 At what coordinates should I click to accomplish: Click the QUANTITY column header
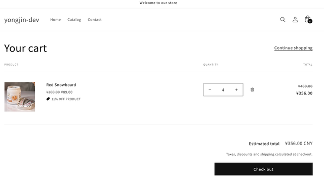211,65
